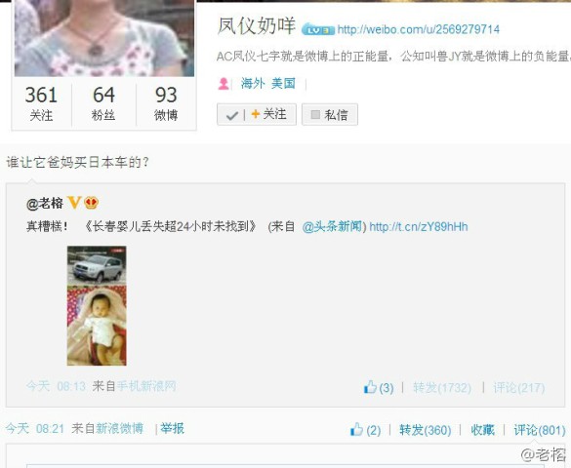571x468 pixels.
Task: Click the pink female gender icon
Action: [x=224, y=84]
